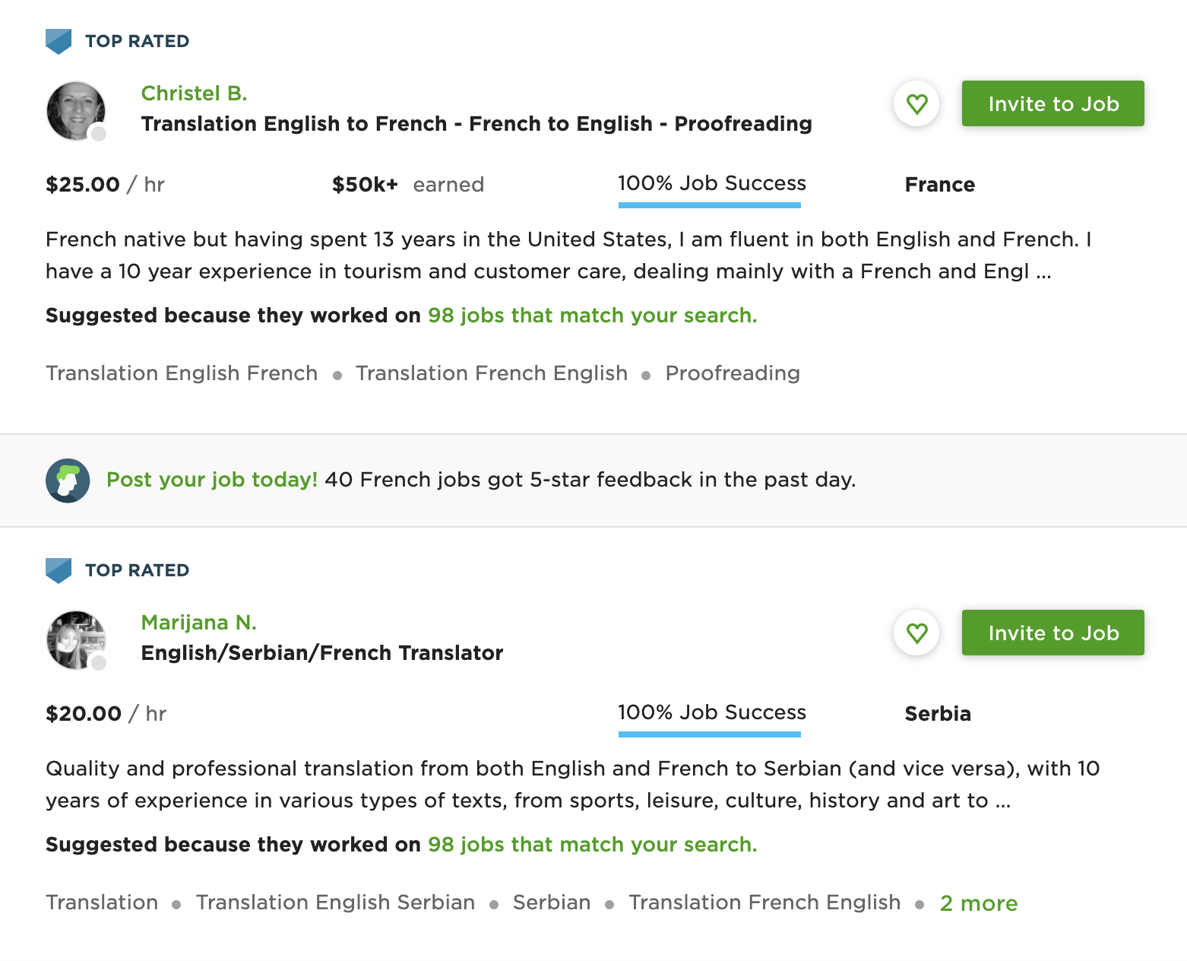This screenshot has width=1187, height=961.
Task: Click Marijana N.'s Top Rated badge icon
Action: (x=59, y=570)
